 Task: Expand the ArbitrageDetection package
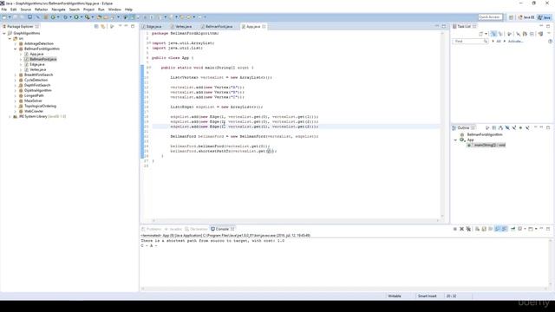pos(16,43)
